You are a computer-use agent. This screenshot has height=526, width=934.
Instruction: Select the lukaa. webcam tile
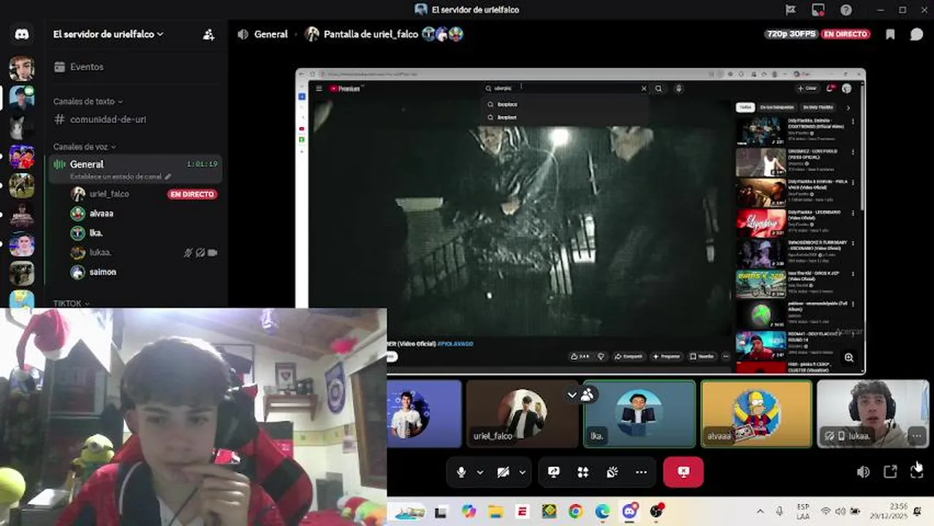click(873, 413)
